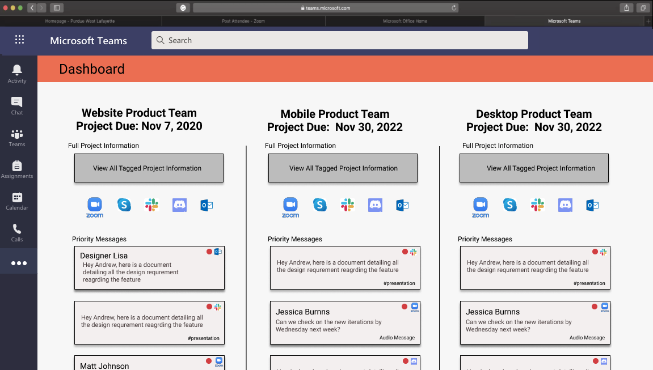653x370 pixels.
Task: Open Jessica Burnns message in Mobile team
Action: 346,322
